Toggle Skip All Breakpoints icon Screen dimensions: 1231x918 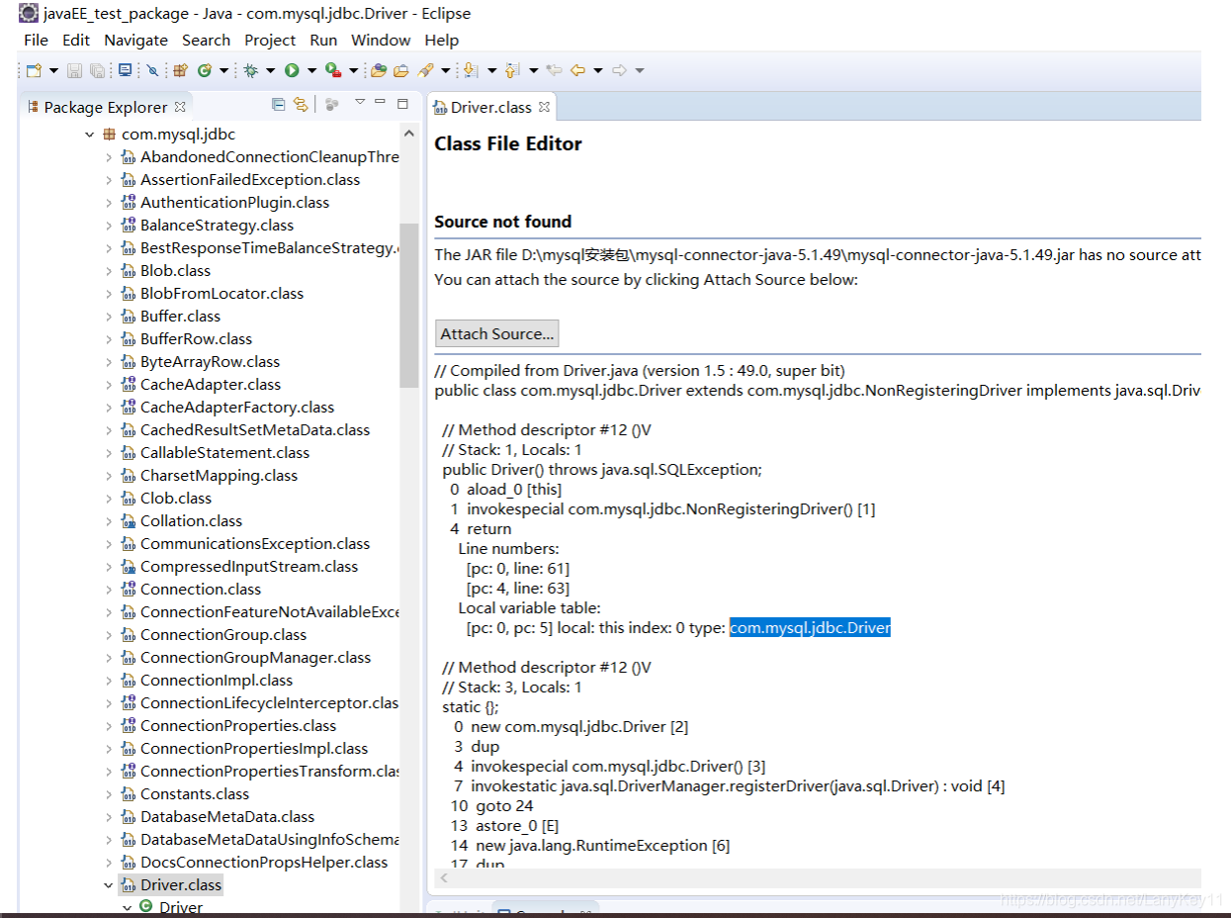[152, 70]
